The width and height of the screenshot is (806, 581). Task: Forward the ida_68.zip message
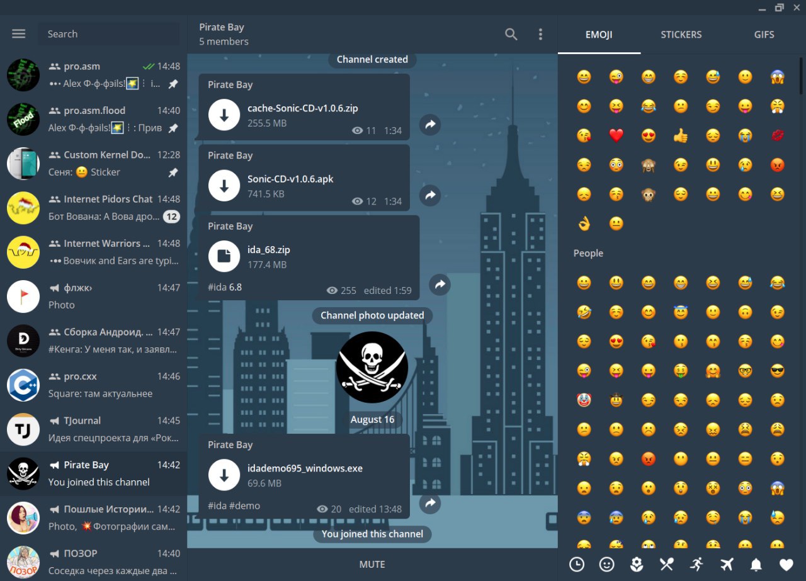(x=440, y=285)
